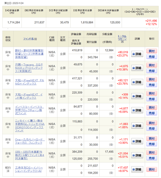Sort by トータルリターン header link
161x178 pixels.
(122, 38)
